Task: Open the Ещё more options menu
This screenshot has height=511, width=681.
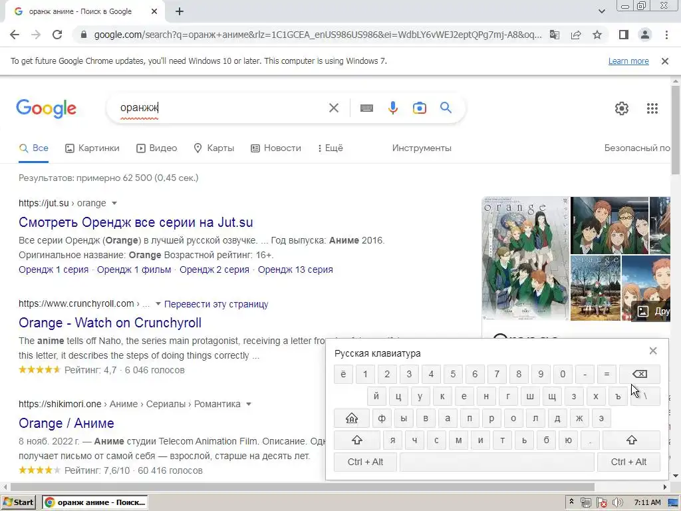Action: pyautogui.click(x=331, y=148)
